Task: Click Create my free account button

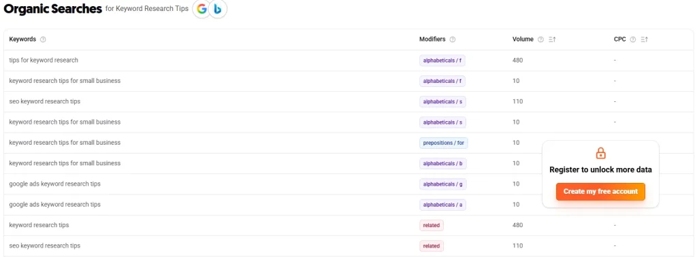Action: (x=600, y=191)
